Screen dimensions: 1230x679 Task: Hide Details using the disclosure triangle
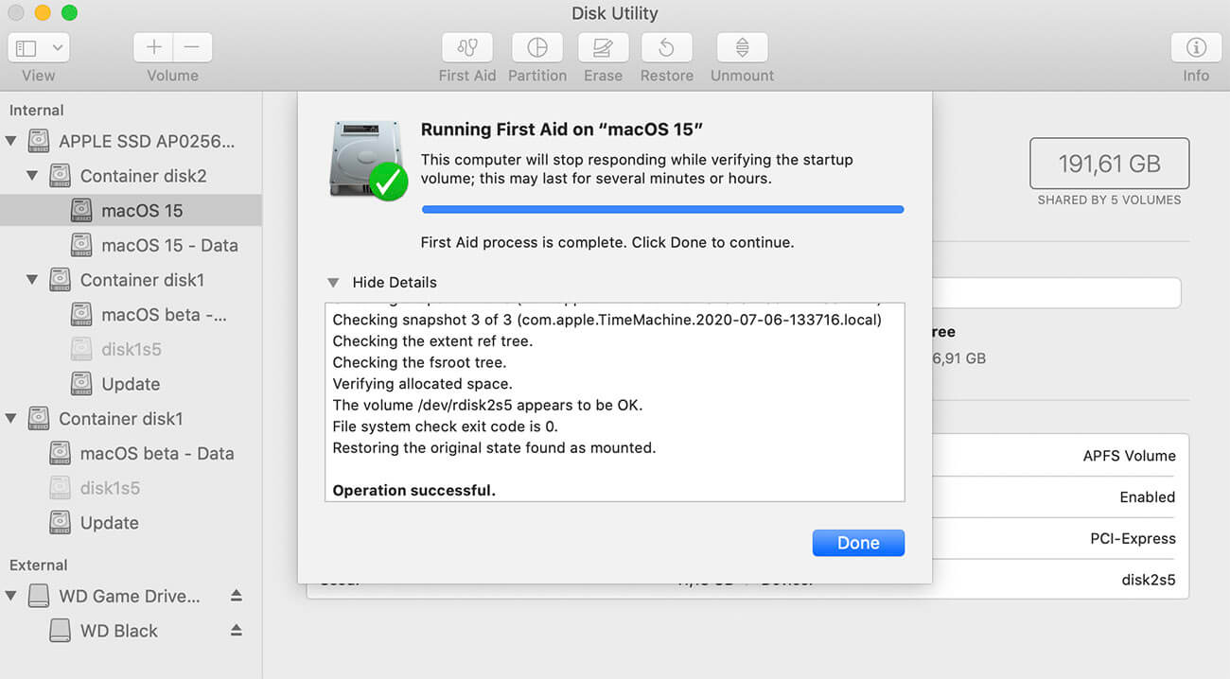[333, 282]
